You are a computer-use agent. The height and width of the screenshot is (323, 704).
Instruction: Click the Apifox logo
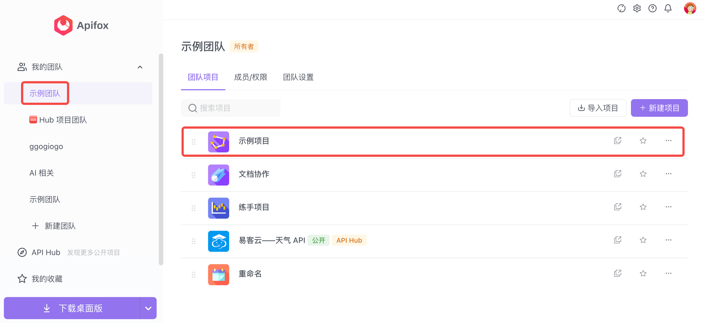click(63, 25)
